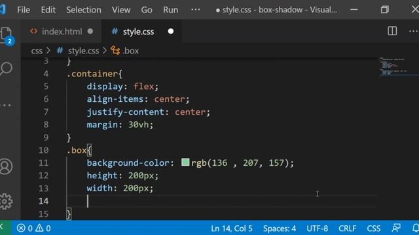Viewport: 419px width, 235px height.
Task: Click the 'justify-content: center;' line
Action: click(x=149, y=112)
